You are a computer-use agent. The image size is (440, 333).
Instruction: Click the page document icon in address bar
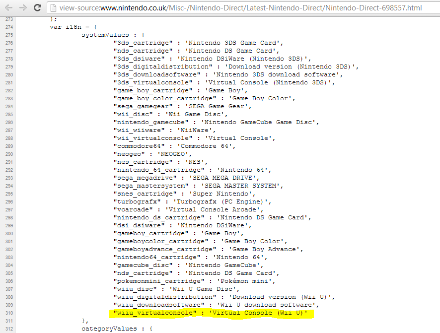coord(53,8)
